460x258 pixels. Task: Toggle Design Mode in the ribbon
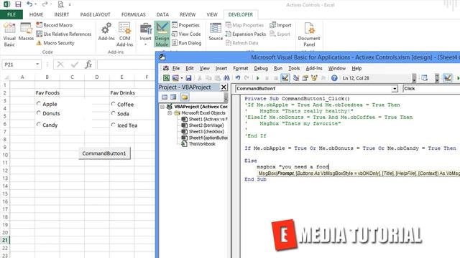[x=162, y=34]
